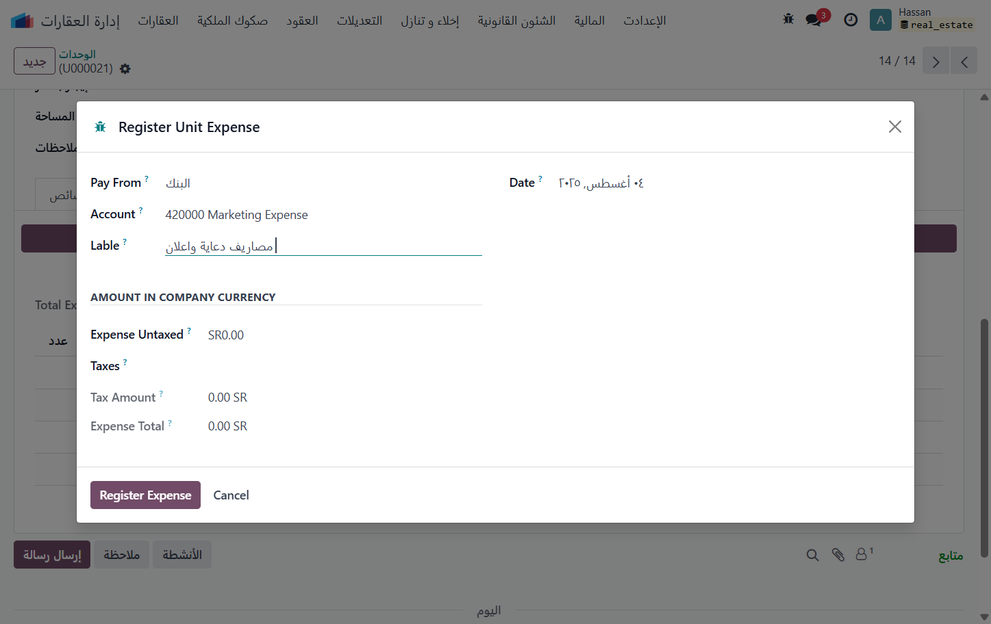Viewport: 991px width, 624px height.
Task: Click the bug icon in the dialog header
Action: pyautogui.click(x=100, y=127)
